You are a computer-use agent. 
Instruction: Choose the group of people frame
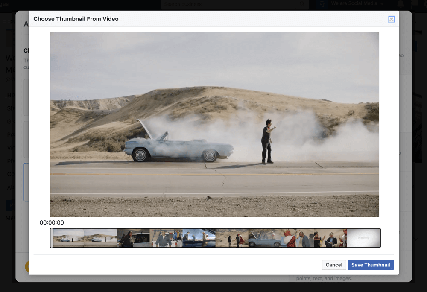(x=330, y=238)
